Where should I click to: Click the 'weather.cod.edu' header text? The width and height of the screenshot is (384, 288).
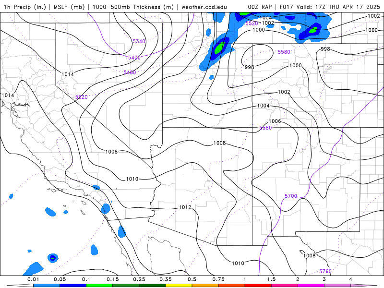pos(204,7)
